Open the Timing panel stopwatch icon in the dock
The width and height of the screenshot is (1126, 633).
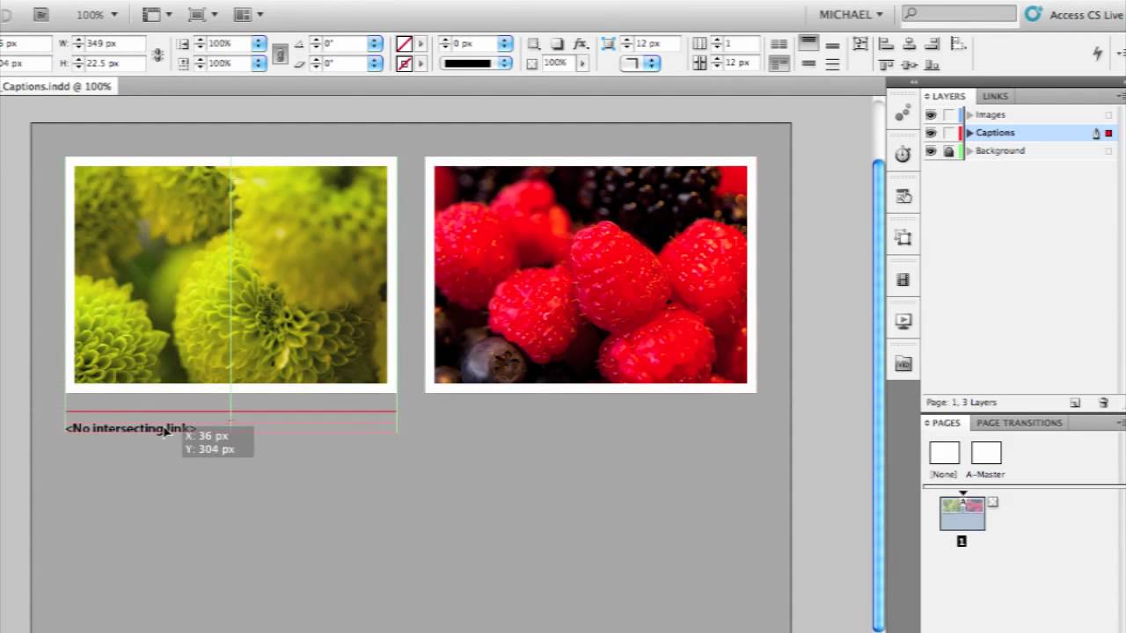903,155
